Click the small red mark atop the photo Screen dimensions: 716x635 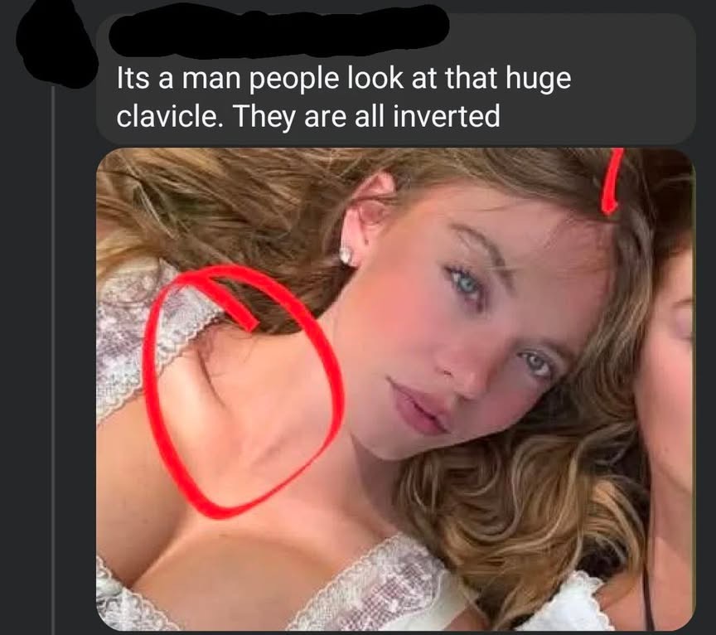[x=611, y=181]
